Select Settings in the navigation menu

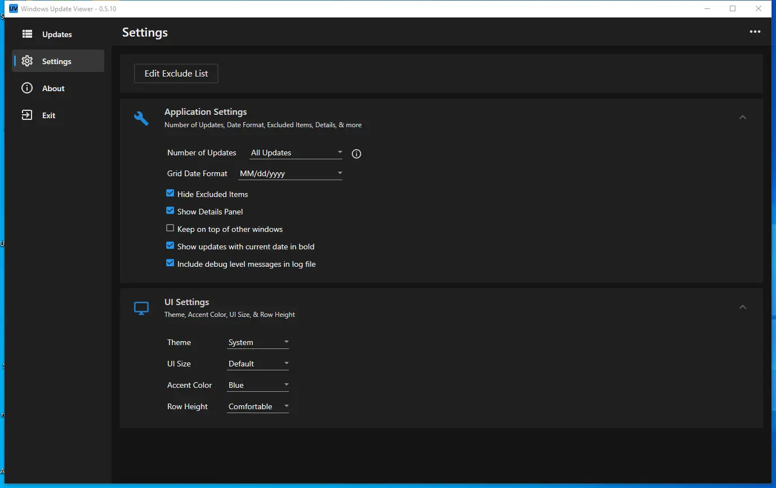58,61
